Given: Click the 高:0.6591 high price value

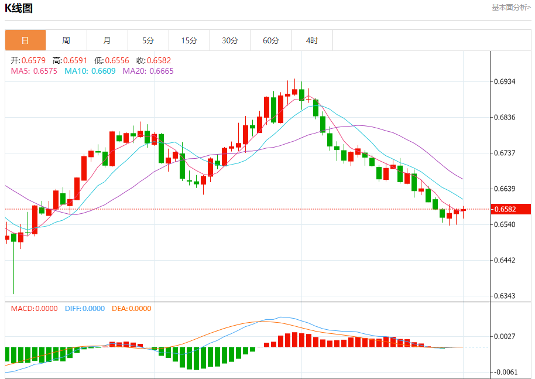Looking at the screenshot, I should [x=70, y=60].
